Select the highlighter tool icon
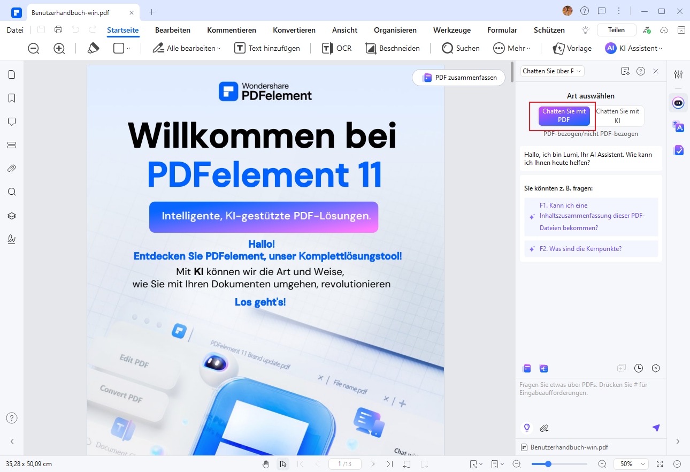 93,48
